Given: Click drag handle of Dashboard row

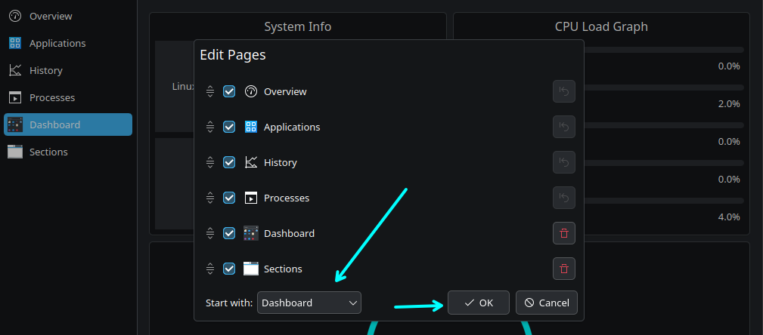Looking at the screenshot, I should click(x=210, y=233).
